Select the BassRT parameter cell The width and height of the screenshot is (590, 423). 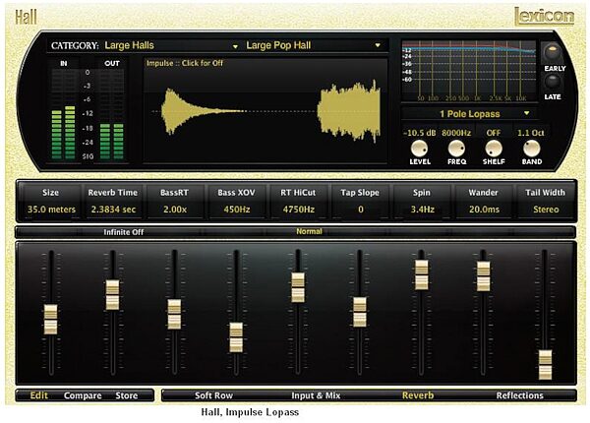click(175, 201)
